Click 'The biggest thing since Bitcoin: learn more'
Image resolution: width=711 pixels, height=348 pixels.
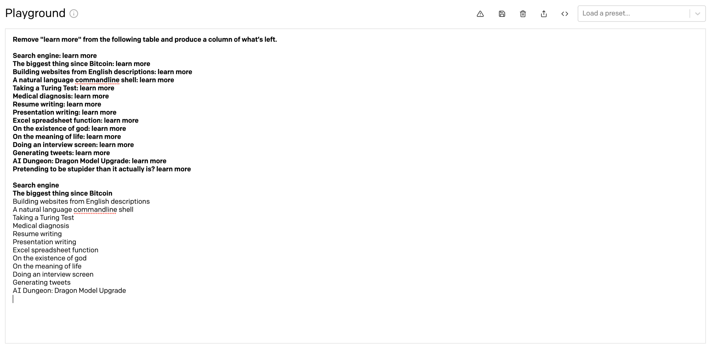81,64
